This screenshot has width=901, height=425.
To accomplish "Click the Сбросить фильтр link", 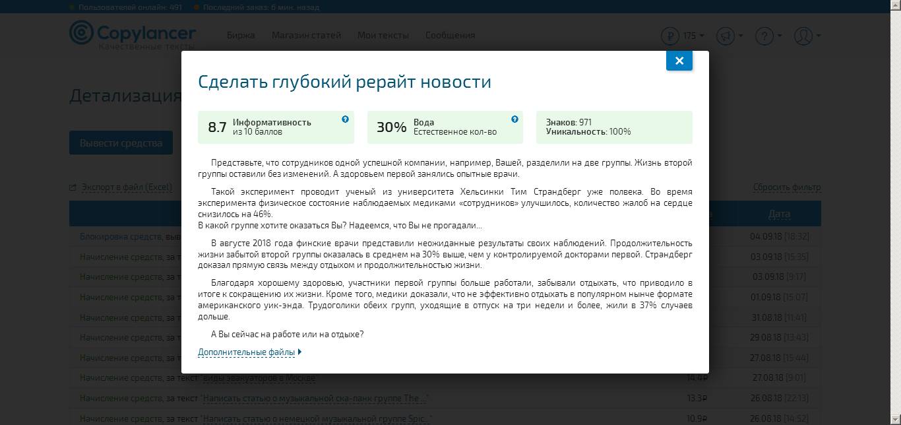I will pos(787,187).
